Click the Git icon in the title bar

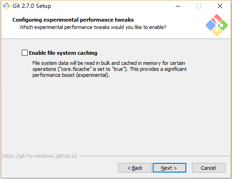[x=6, y=6]
